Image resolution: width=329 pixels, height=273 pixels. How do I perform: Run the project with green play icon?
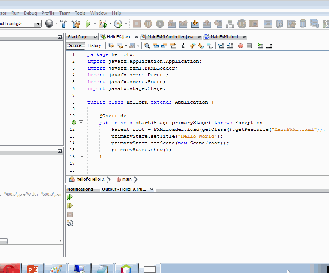88,23
